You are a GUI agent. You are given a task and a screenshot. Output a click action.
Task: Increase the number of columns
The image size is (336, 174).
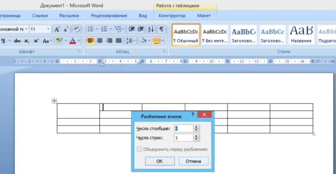click(x=196, y=126)
